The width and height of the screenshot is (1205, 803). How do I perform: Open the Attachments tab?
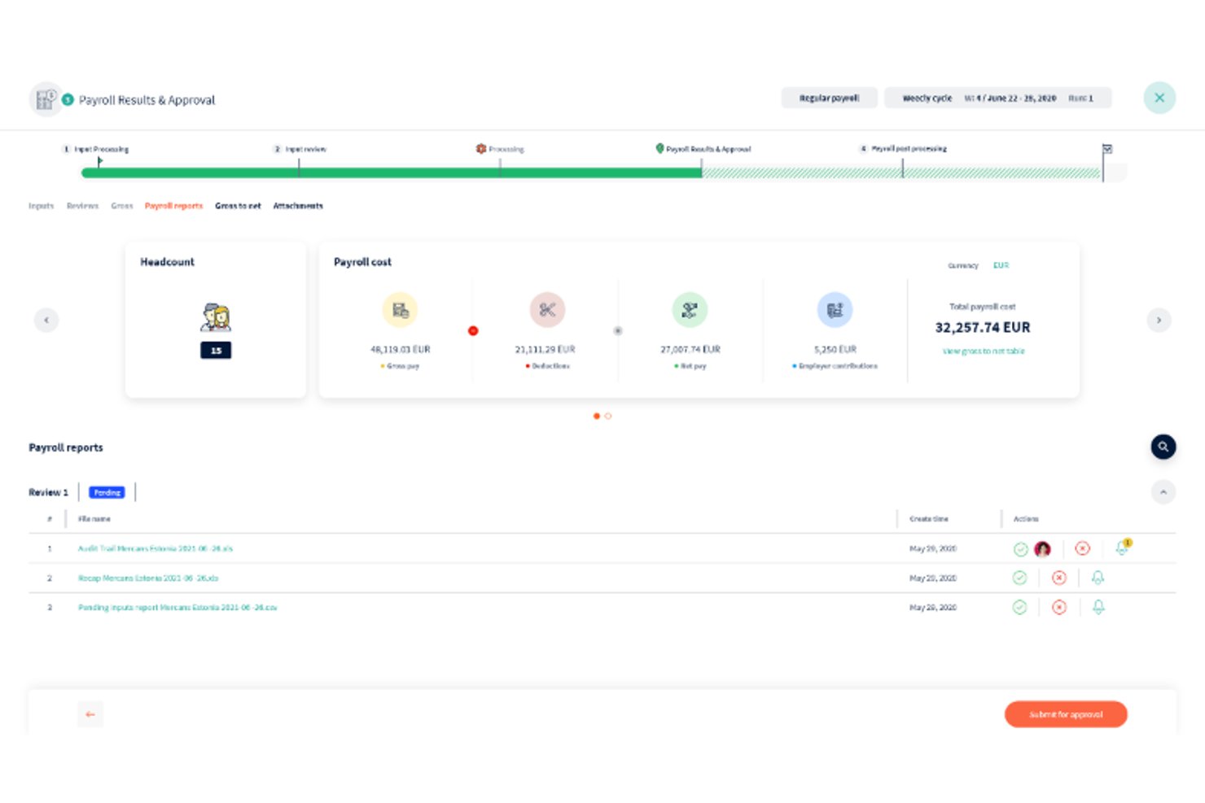pos(298,206)
